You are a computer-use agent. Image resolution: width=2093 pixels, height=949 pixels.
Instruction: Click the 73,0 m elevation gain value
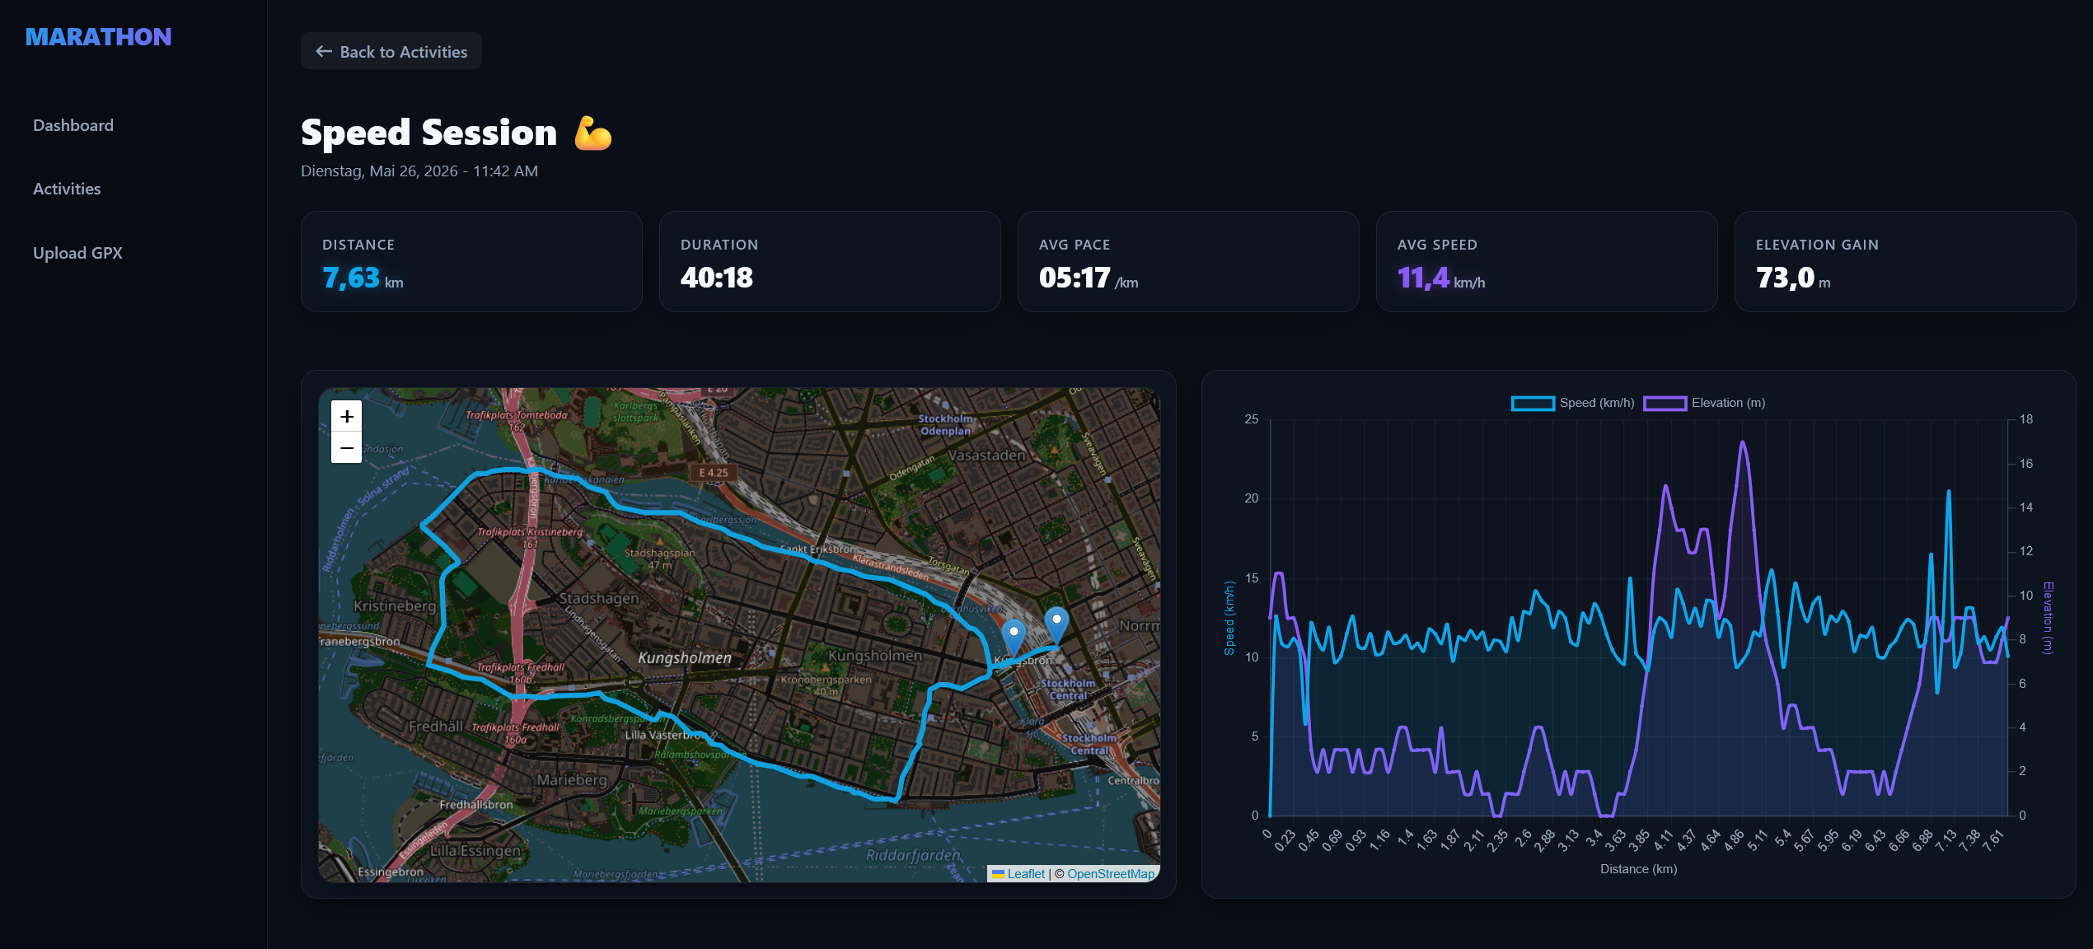(x=1793, y=278)
